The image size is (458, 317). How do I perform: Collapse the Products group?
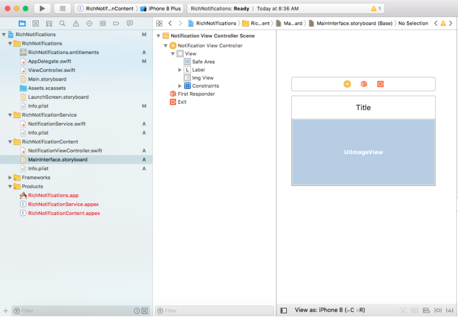[x=10, y=186]
